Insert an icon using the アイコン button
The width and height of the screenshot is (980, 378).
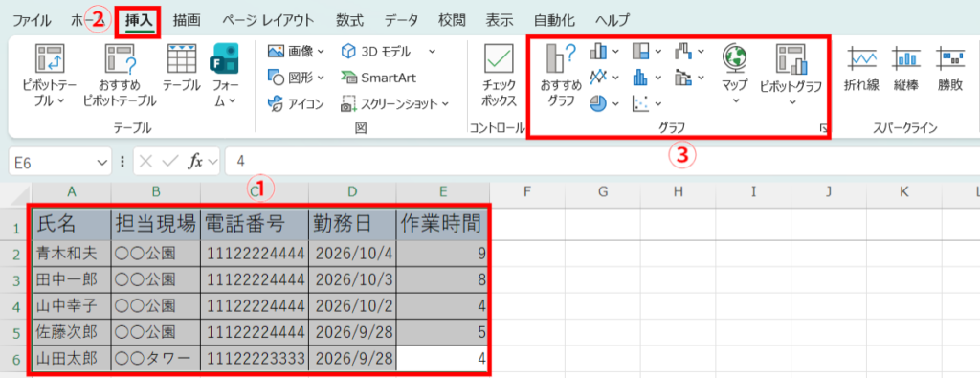pos(296,103)
